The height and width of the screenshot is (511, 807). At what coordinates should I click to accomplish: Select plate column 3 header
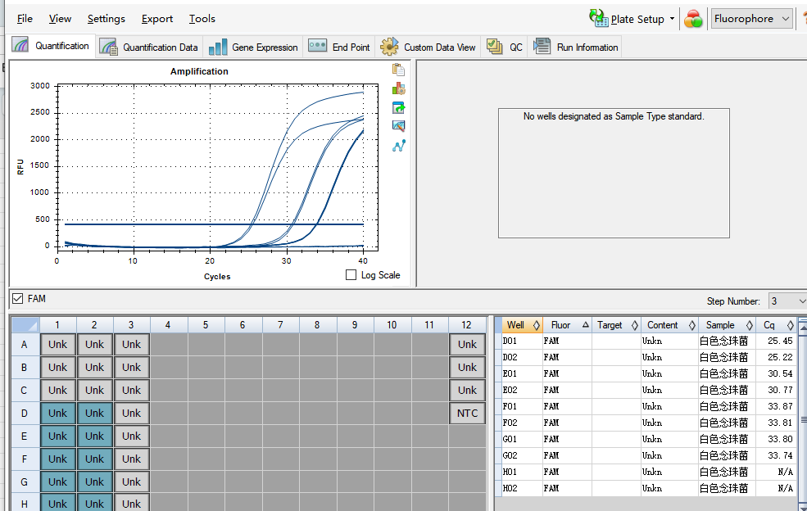pyautogui.click(x=131, y=325)
